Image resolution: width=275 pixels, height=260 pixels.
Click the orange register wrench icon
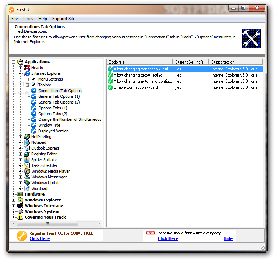[22, 236]
